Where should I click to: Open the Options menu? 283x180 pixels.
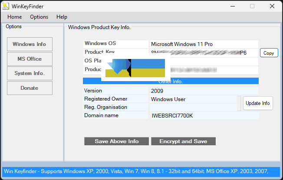pos(39,17)
